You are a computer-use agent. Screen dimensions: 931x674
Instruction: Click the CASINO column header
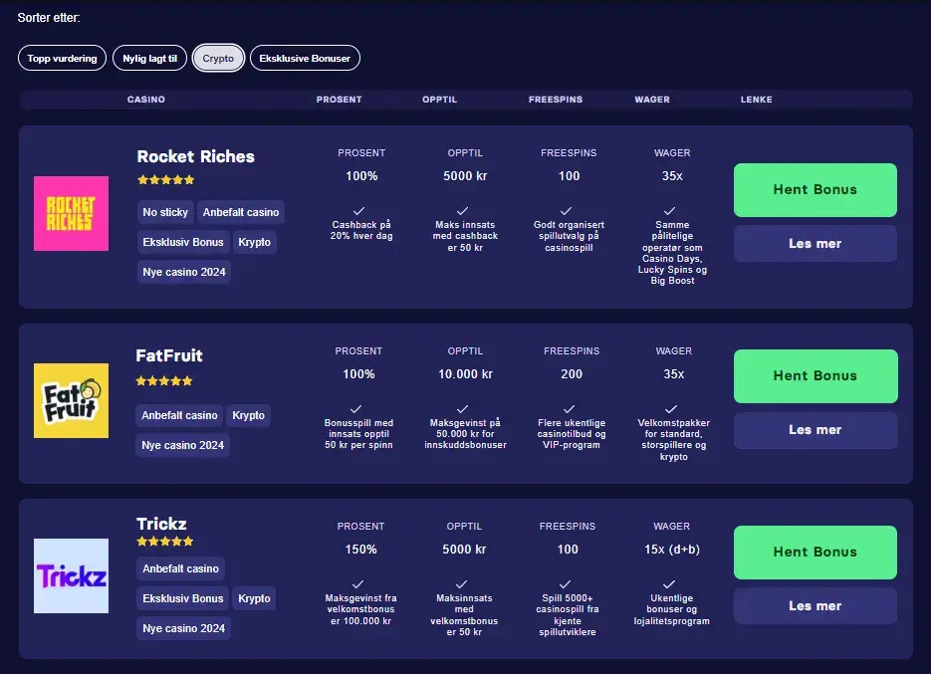point(146,100)
